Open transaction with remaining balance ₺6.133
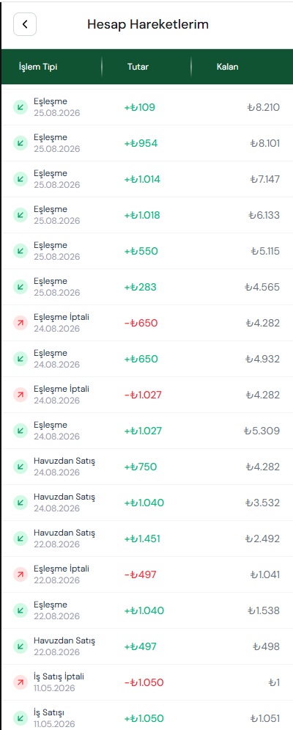This screenshot has width=293, height=730. click(x=147, y=215)
